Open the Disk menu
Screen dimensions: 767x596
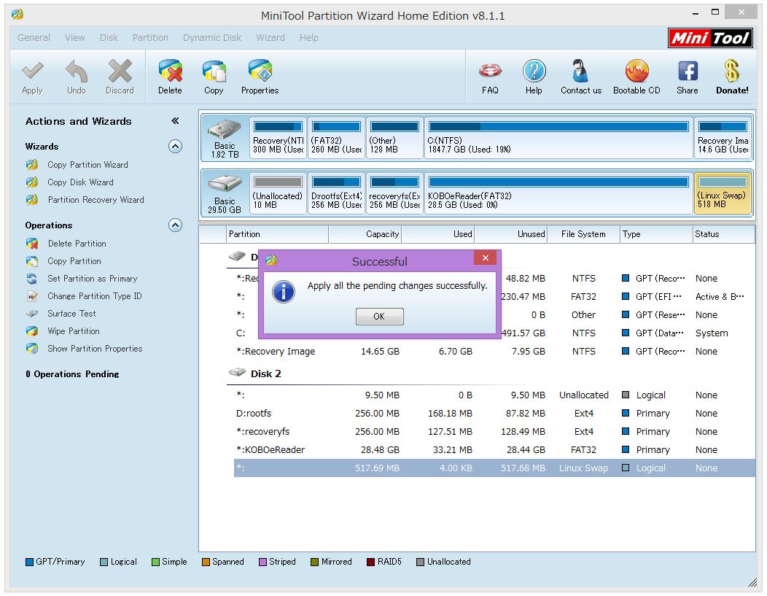click(x=109, y=38)
